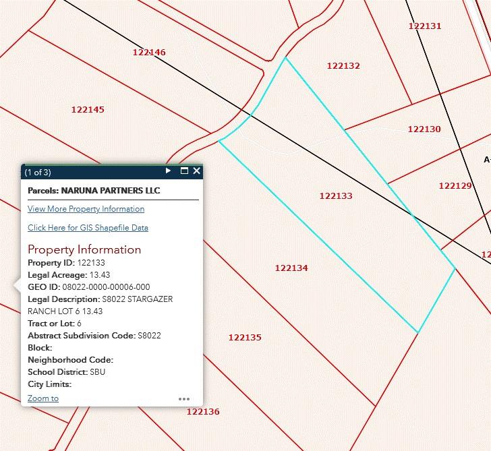This screenshot has height=451, width=491.
Task: Click the NARUNA PARTNERS LLC parcel heading
Action: pyautogui.click(x=94, y=191)
